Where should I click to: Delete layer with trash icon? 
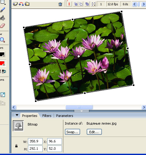click(60, 4)
